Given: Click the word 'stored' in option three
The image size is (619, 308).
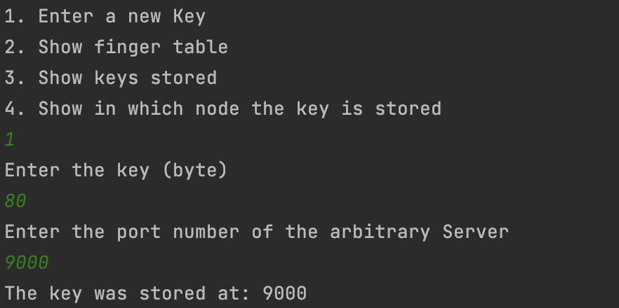Looking at the screenshot, I should click(x=184, y=78).
